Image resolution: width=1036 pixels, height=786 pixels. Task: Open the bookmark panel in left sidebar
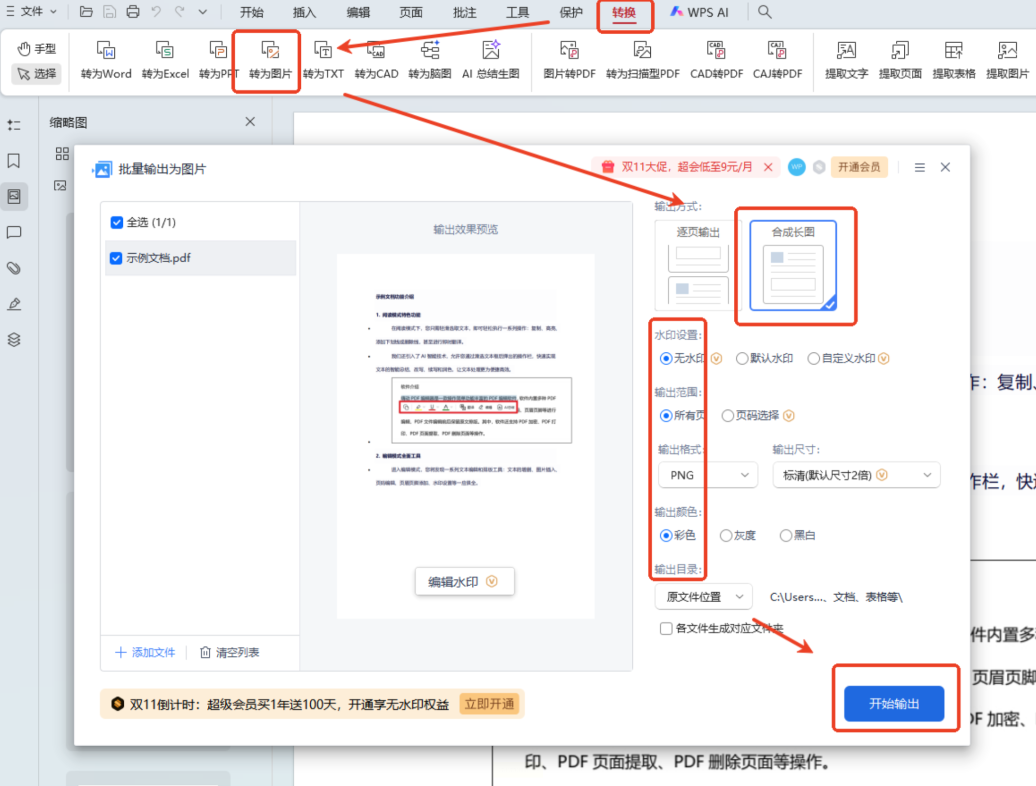coord(14,160)
